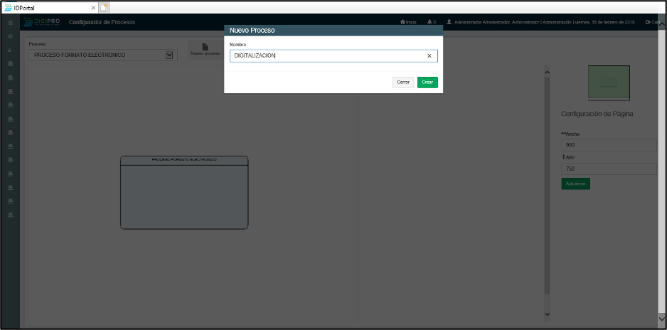Click the Ancho width field
This screenshot has height=330, width=667.
pos(609,145)
